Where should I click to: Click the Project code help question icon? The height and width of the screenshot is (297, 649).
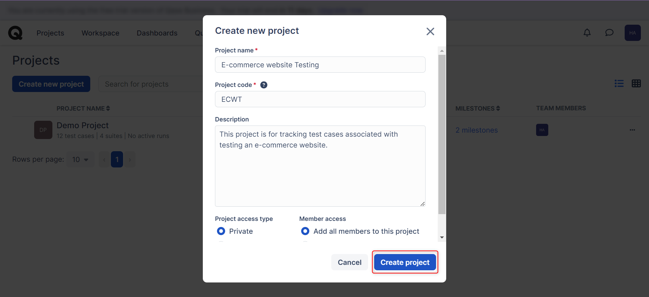click(264, 85)
